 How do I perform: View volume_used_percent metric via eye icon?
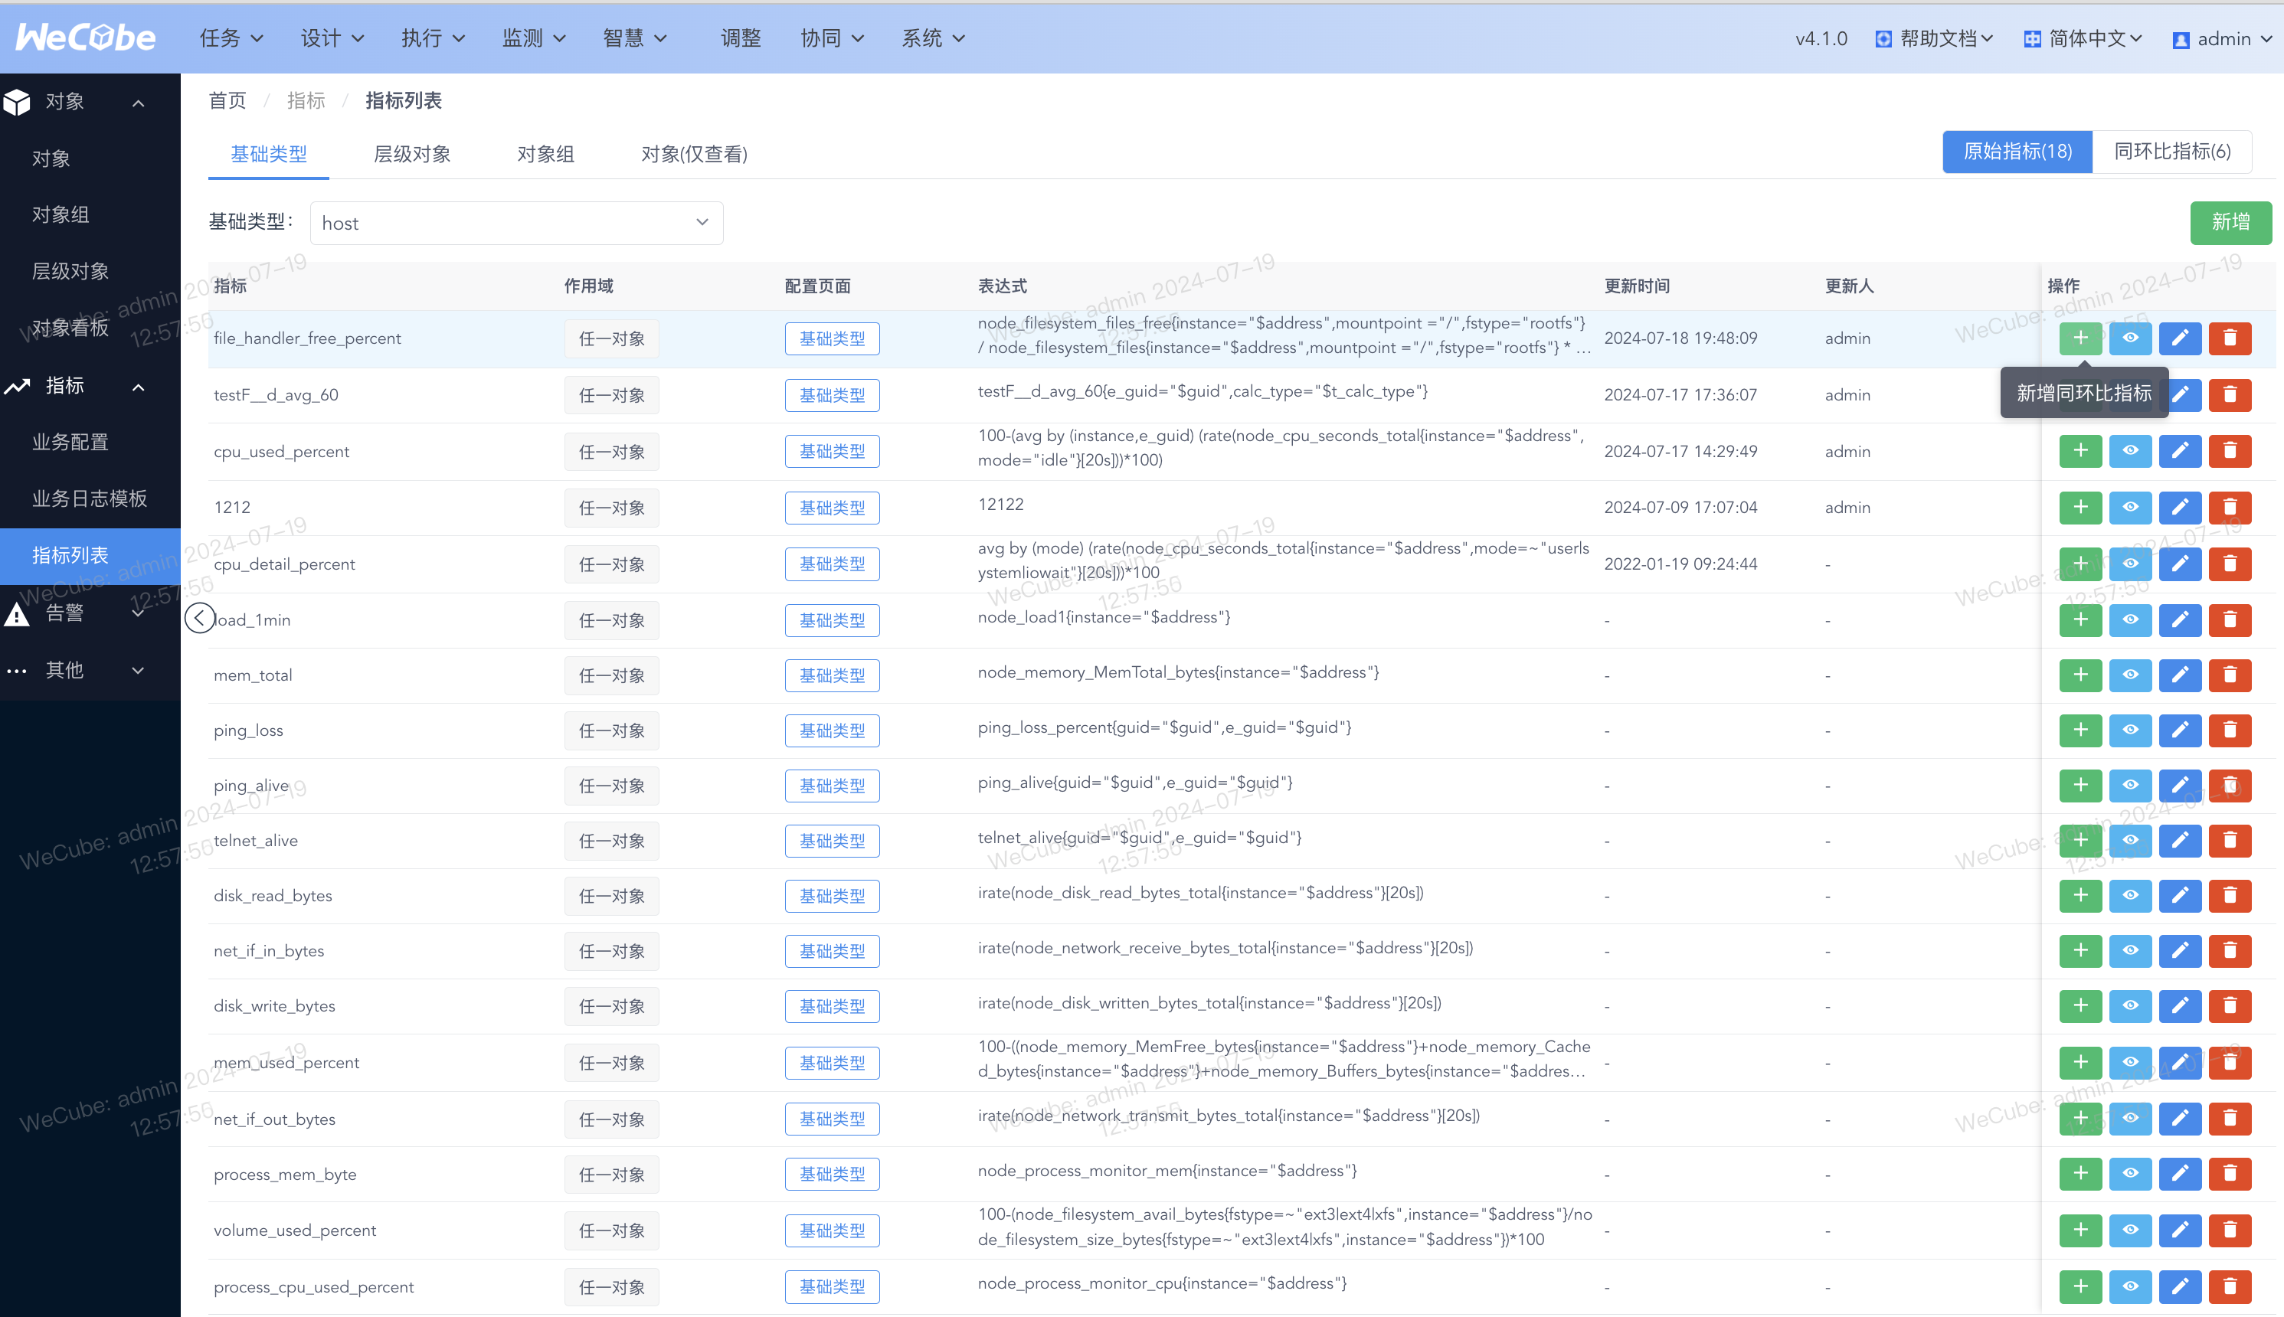2130,1230
